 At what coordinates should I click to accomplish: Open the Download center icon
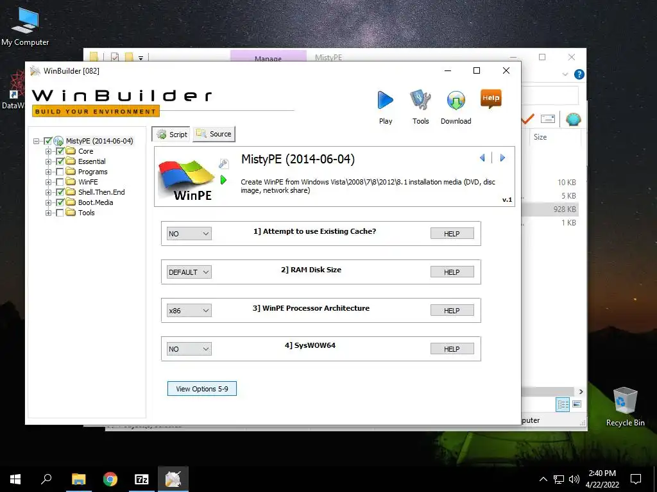click(x=456, y=101)
